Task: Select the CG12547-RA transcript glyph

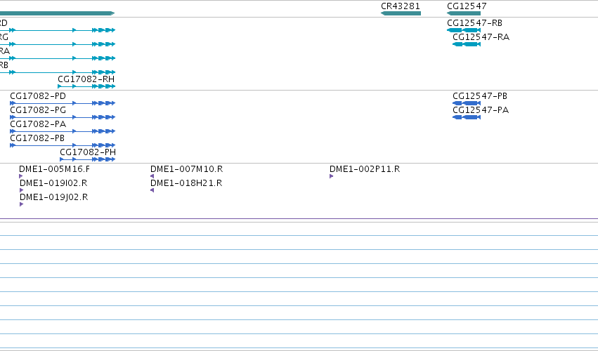Action: (467, 44)
